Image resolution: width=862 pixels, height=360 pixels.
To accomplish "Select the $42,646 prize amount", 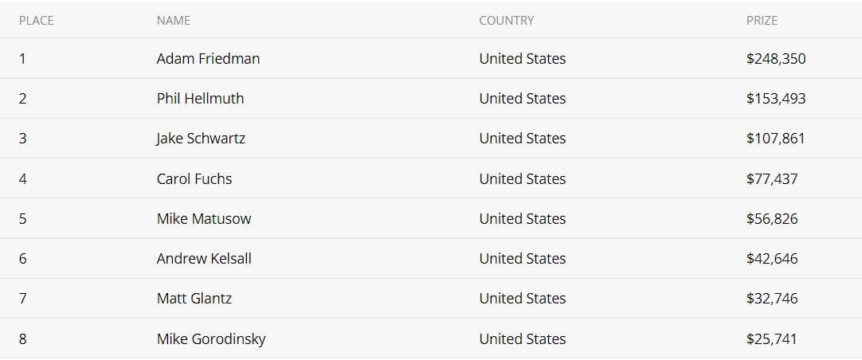I will pyautogui.click(x=772, y=259).
